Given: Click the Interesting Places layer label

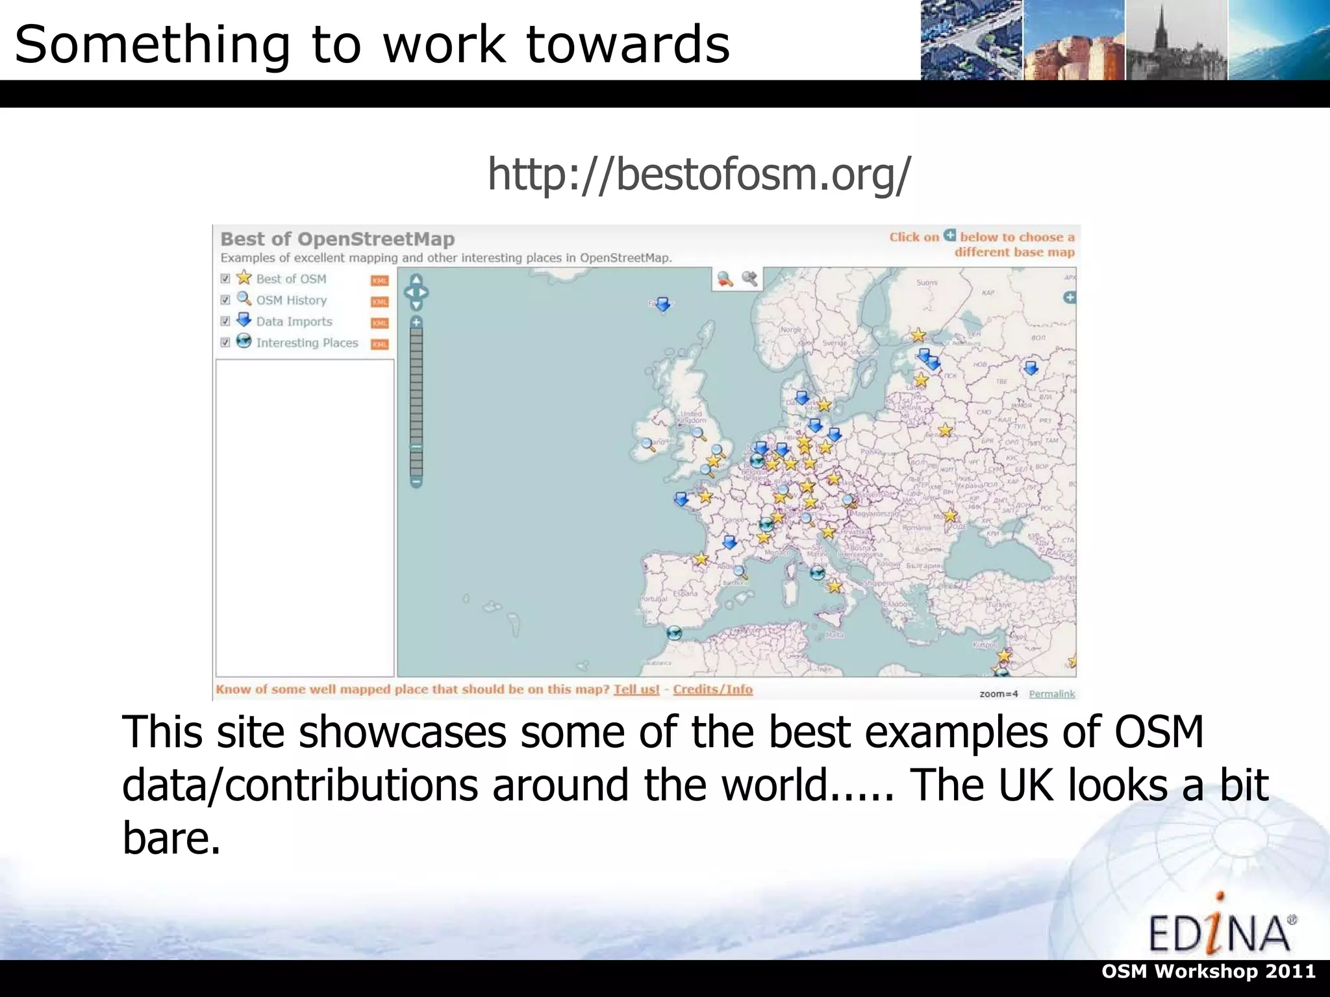Looking at the screenshot, I should pyautogui.click(x=307, y=343).
